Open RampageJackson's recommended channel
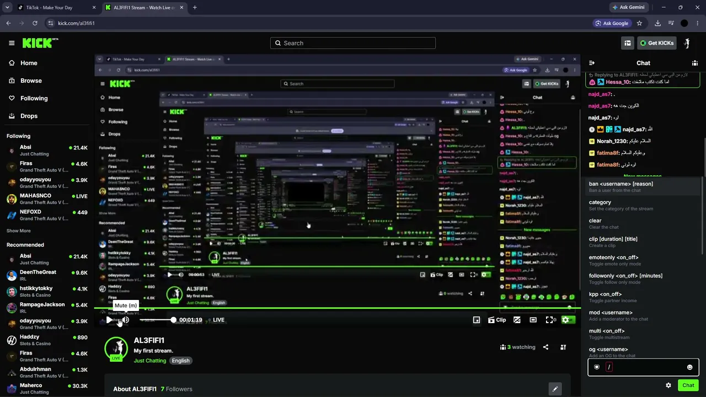Viewport: 706px width, 397px height. coord(47,308)
